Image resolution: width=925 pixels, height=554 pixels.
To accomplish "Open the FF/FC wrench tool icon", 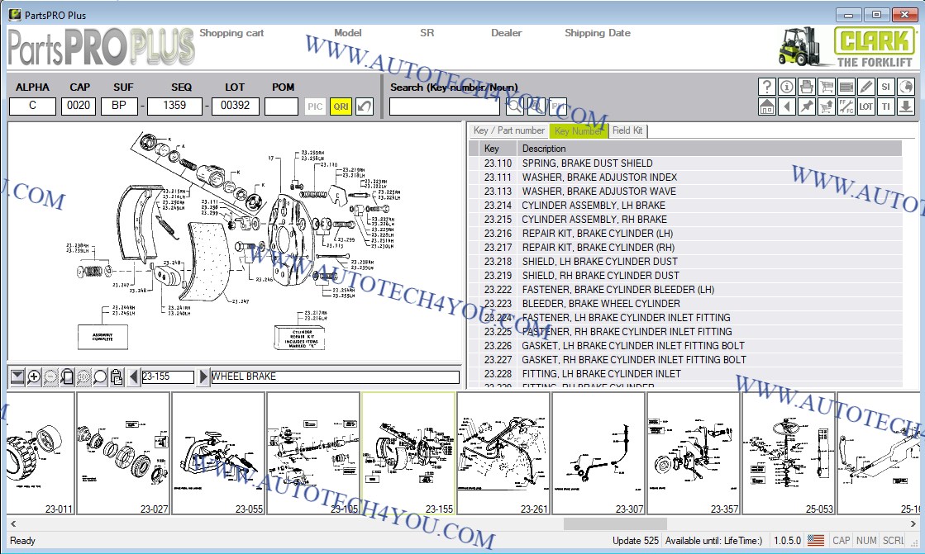I will click(846, 107).
